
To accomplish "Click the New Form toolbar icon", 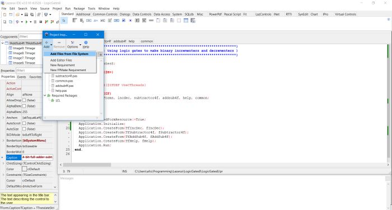I will 11,15.
